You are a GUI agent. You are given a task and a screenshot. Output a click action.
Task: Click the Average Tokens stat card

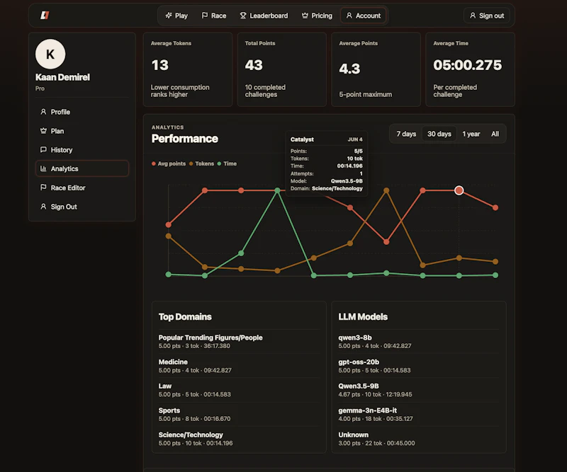(188, 69)
